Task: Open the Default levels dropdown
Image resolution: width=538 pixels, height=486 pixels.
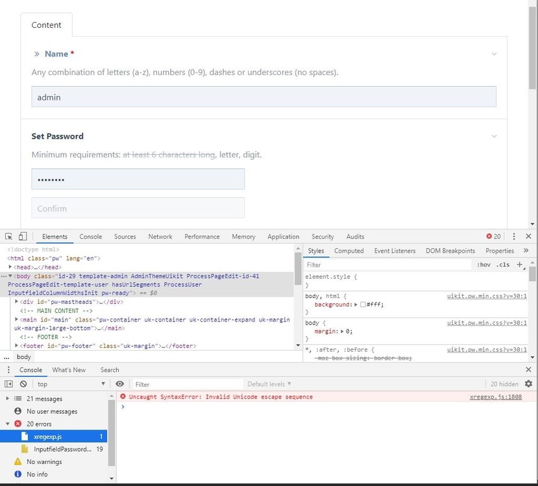Action: tap(269, 384)
